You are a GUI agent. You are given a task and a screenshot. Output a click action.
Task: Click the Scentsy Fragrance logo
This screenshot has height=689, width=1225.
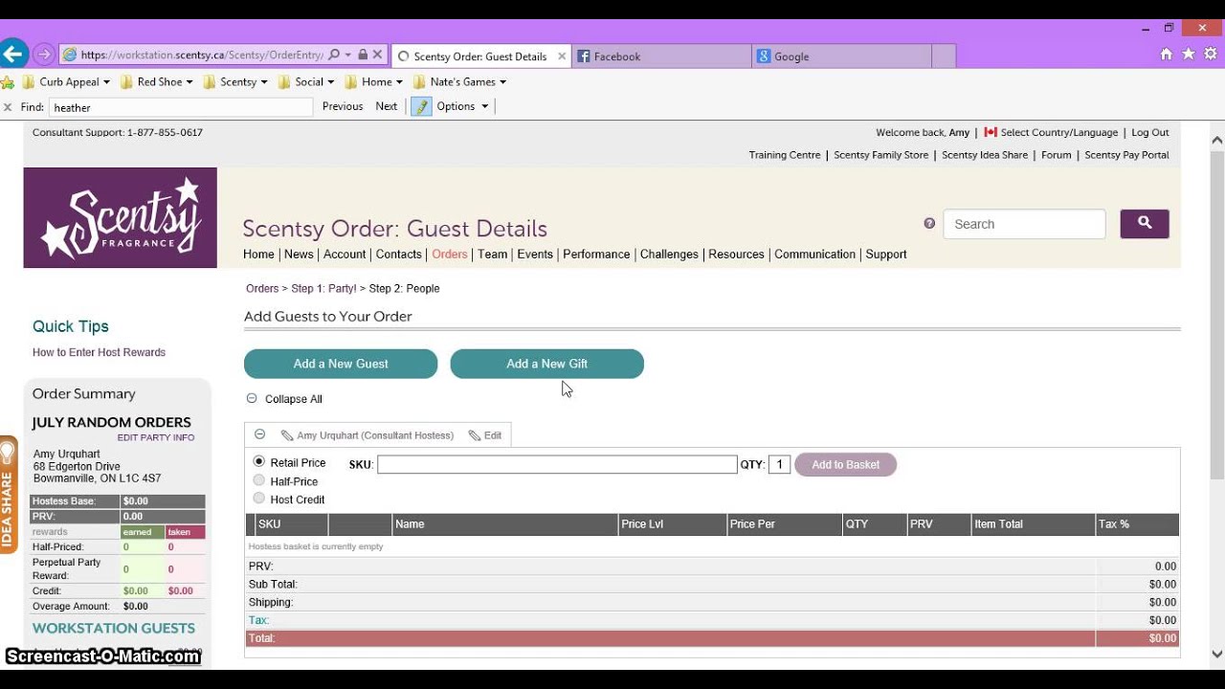121,218
